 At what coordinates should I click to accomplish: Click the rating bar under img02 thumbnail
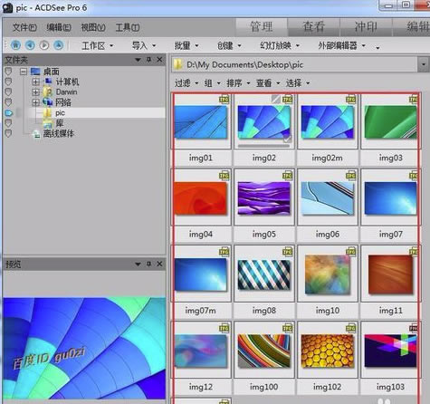tap(263, 146)
